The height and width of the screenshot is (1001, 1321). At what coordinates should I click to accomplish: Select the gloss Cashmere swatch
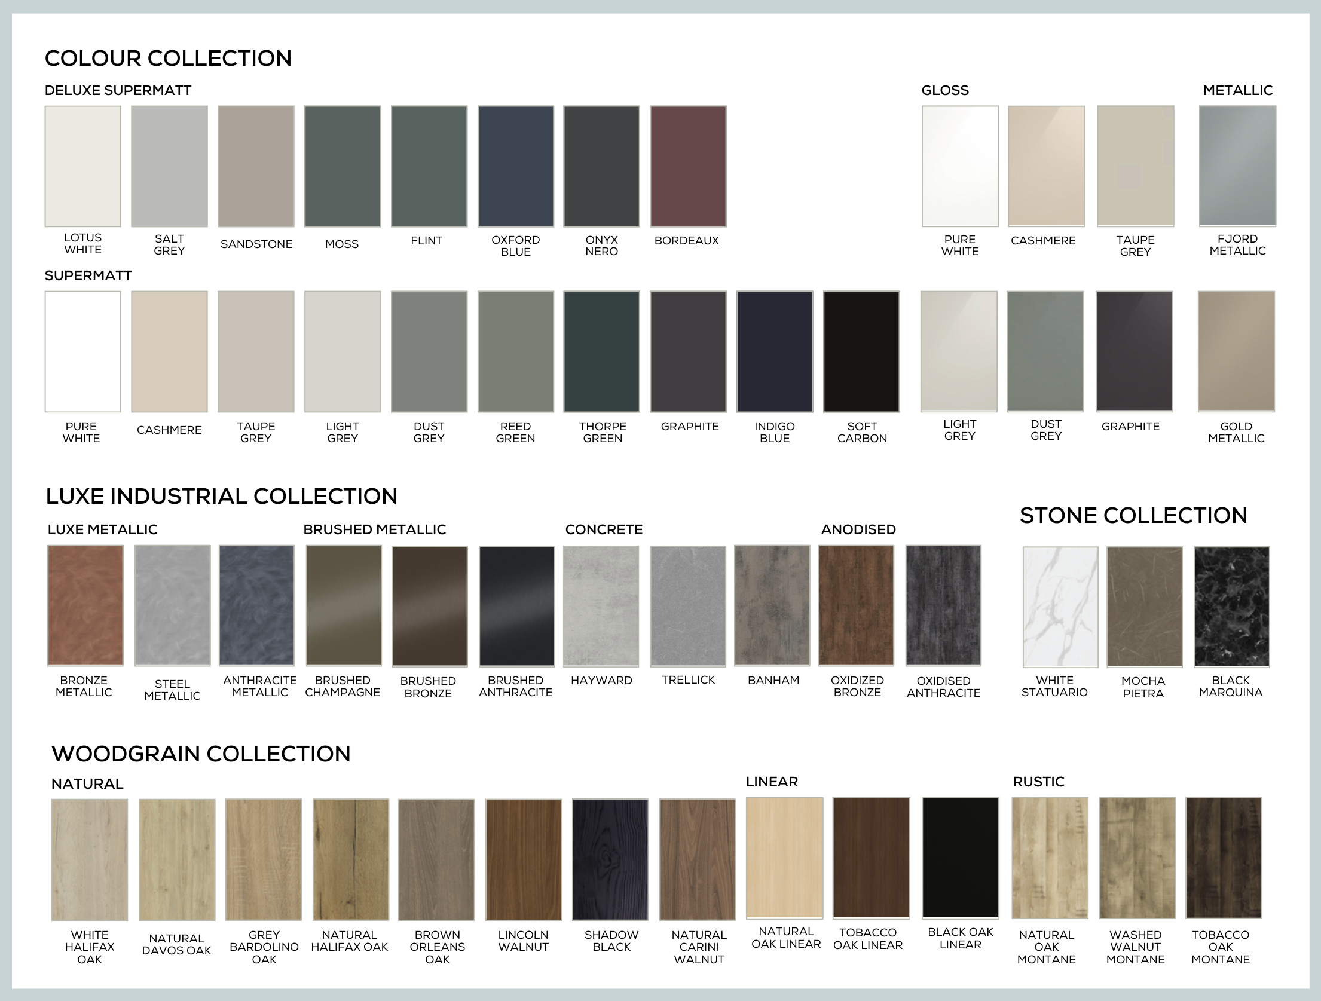(x=1046, y=166)
